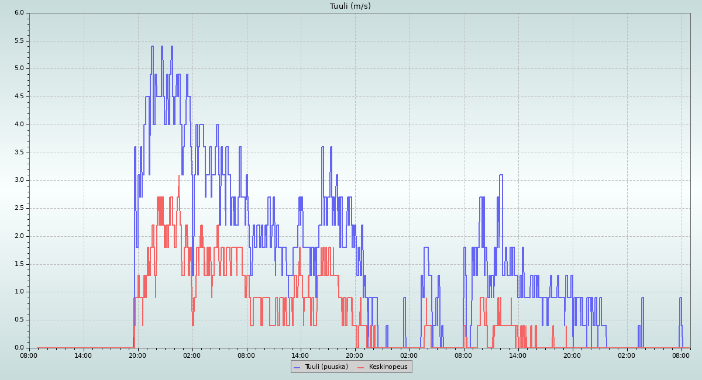Click the red line swatch in legend
The height and width of the screenshot is (380, 702).
pos(360,367)
